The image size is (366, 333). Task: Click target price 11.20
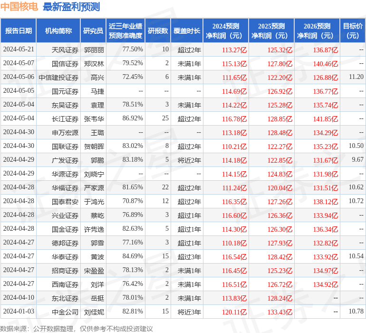tap(356, 77)
